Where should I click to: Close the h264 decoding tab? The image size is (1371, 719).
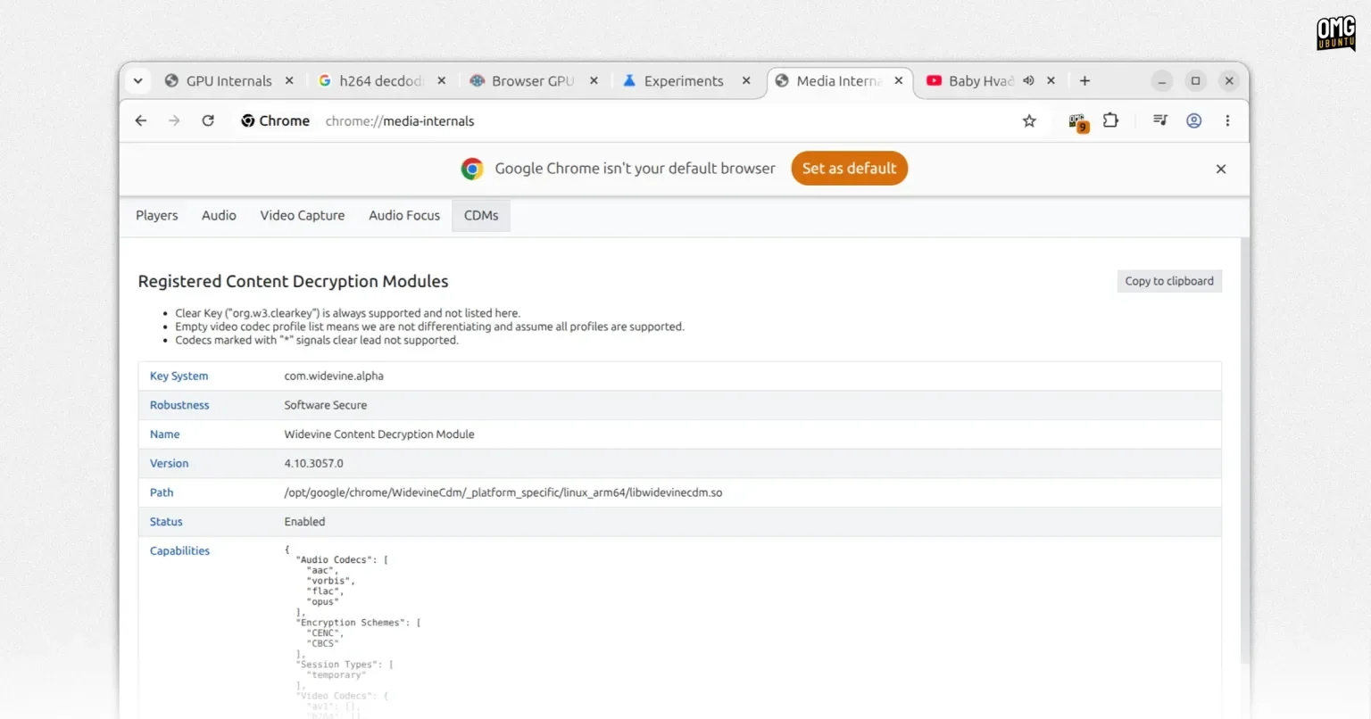[x=441, y=80]
